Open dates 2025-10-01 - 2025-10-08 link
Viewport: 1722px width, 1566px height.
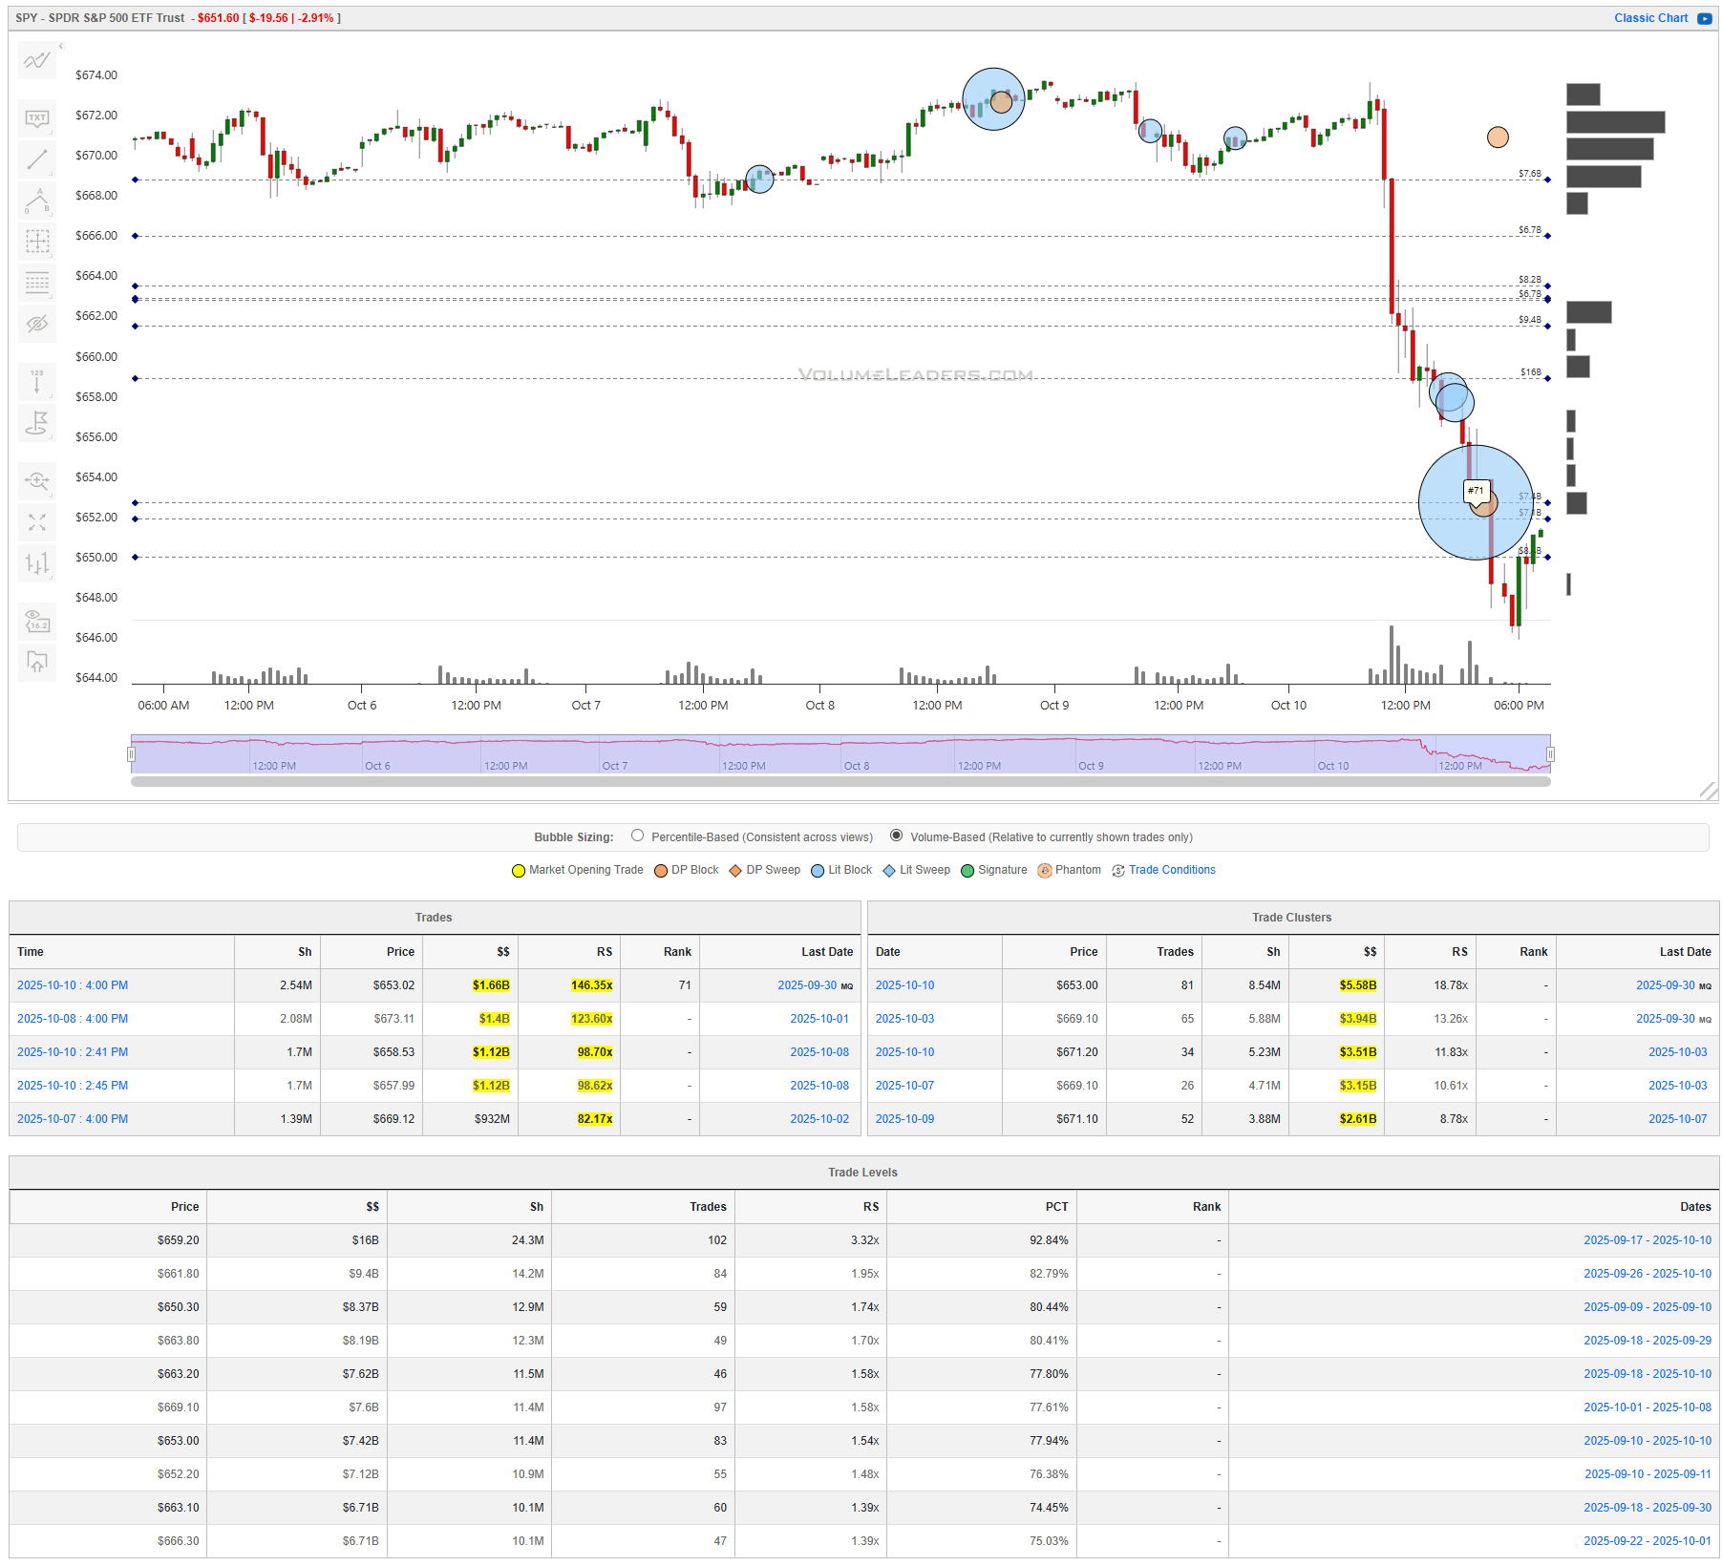coord(1648,1407)
